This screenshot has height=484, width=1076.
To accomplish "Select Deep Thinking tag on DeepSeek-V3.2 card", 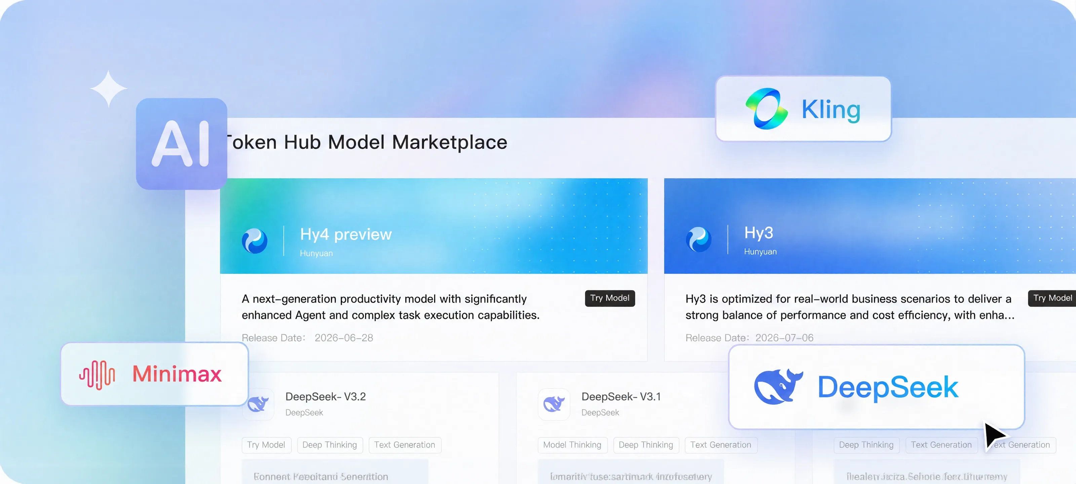I will coord(330,445).
